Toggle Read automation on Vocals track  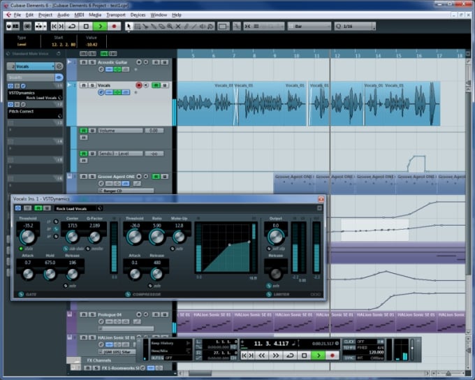[156, 85]
